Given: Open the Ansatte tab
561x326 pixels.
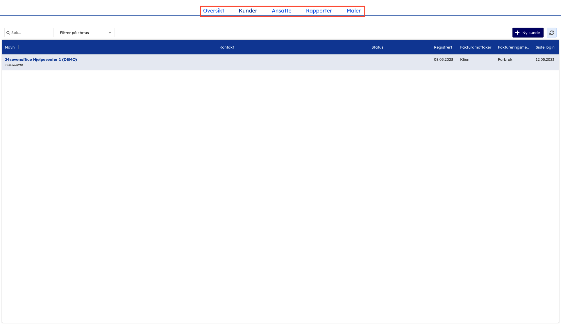Looking at the screenshot, I should (x=281, y=11).
